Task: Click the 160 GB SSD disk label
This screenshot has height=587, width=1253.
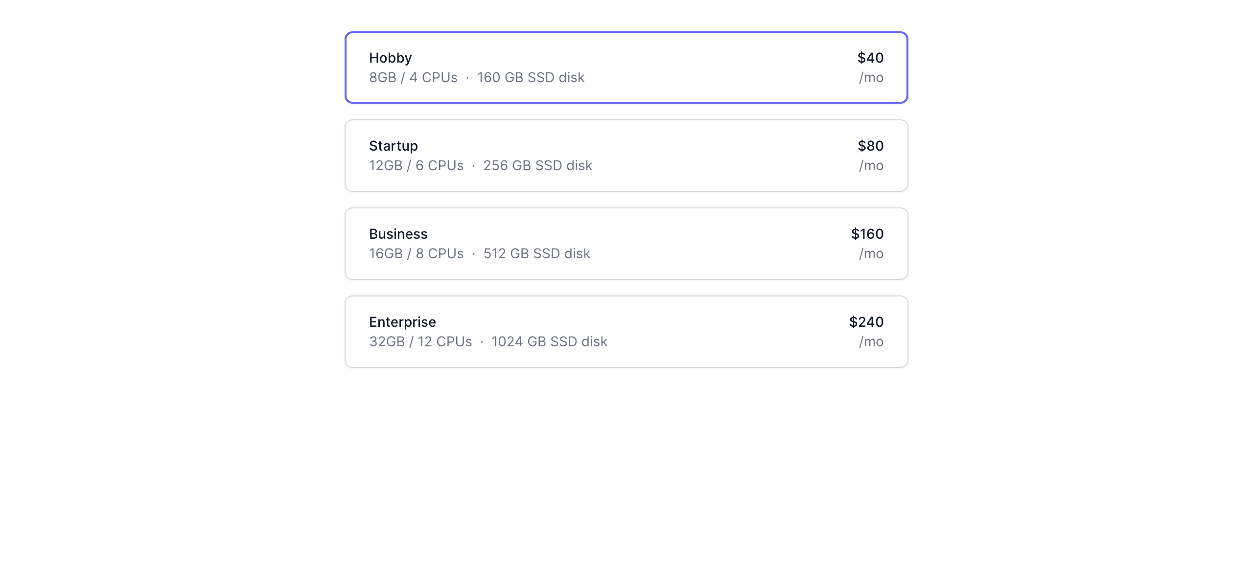Action: [531, 77]
